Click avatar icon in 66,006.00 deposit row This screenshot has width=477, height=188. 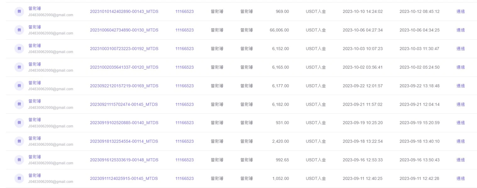19,30
